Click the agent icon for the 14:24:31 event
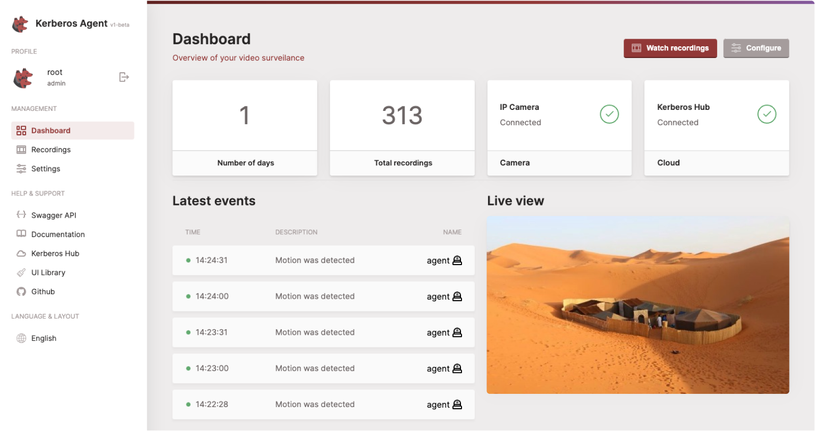 pyautogui.click(x=457, y=261)
